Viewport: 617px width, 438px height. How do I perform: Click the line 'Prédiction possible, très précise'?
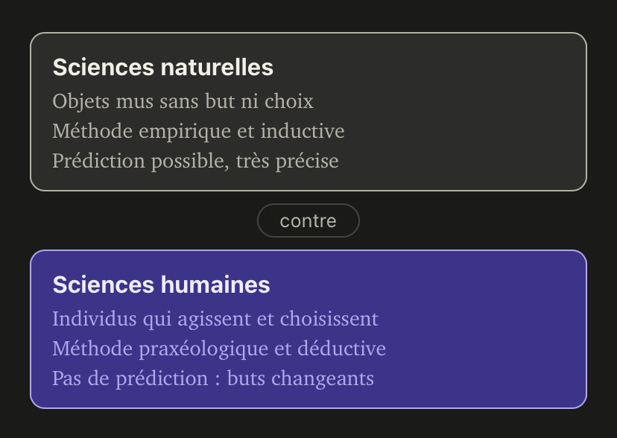195,161
